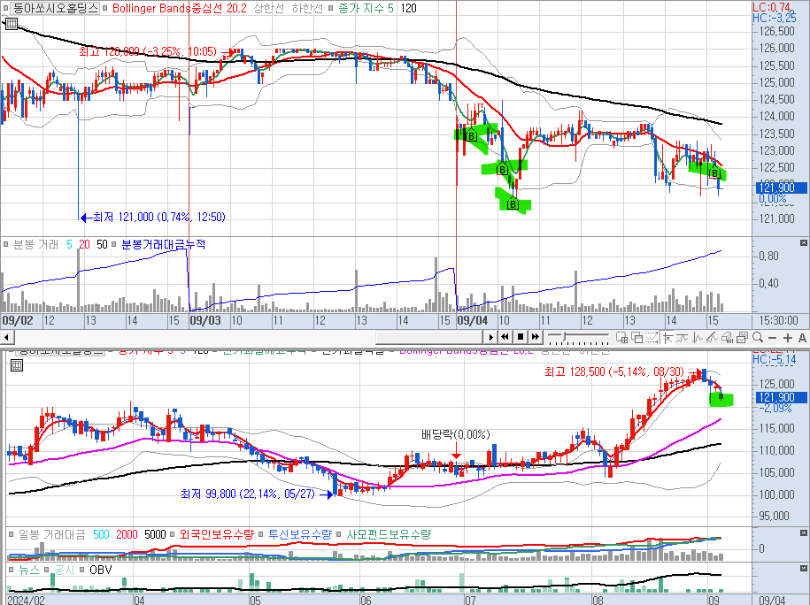Toggle checkbox before 분봉 거래 label
810x605 pixels.
pos(5,244)
